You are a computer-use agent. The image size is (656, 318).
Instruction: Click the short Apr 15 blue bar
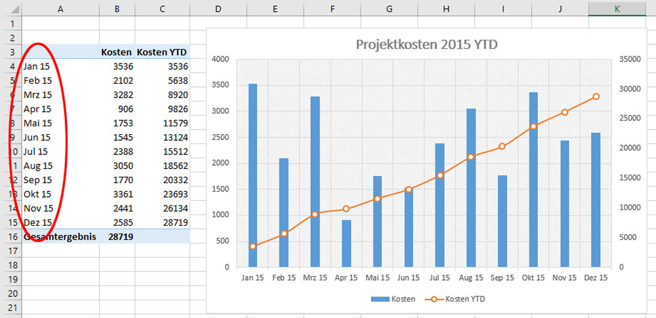coord(346,243)
